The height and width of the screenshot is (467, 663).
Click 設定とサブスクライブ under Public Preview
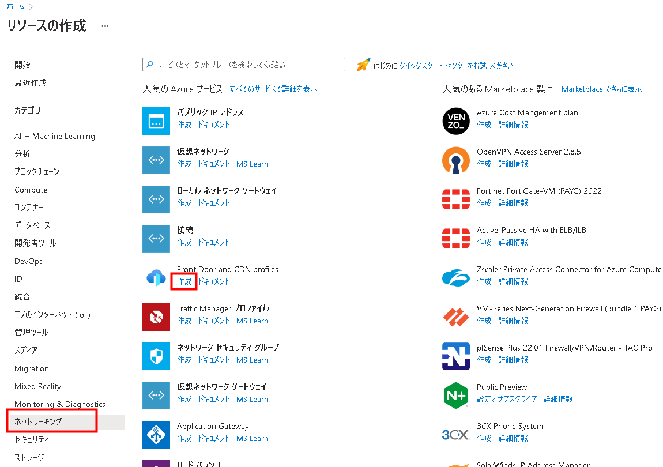507,399
